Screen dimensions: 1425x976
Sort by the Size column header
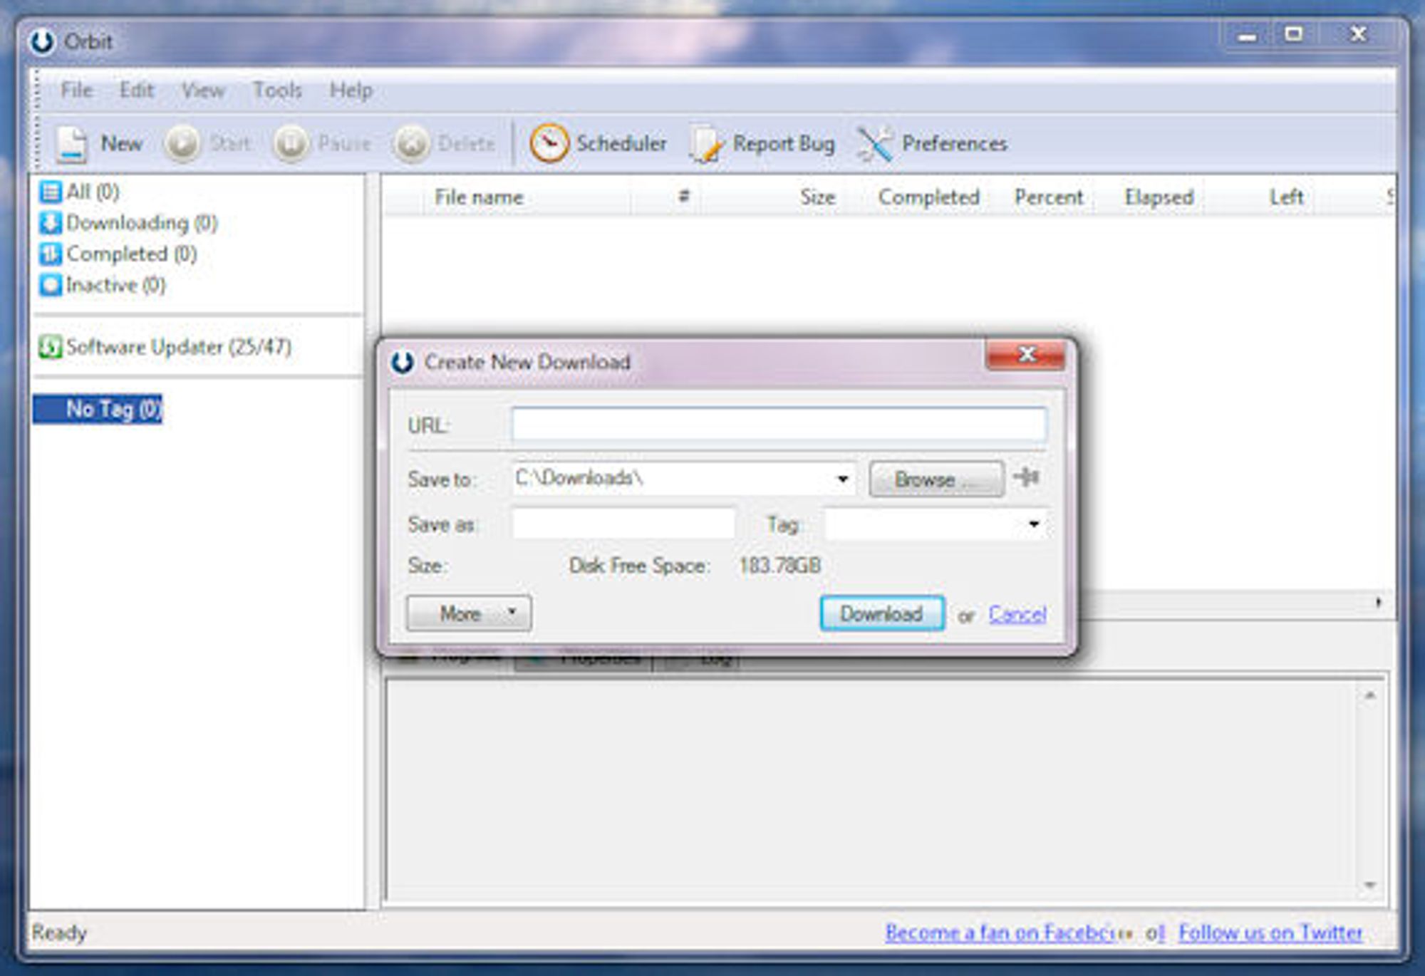coord(817,197)
